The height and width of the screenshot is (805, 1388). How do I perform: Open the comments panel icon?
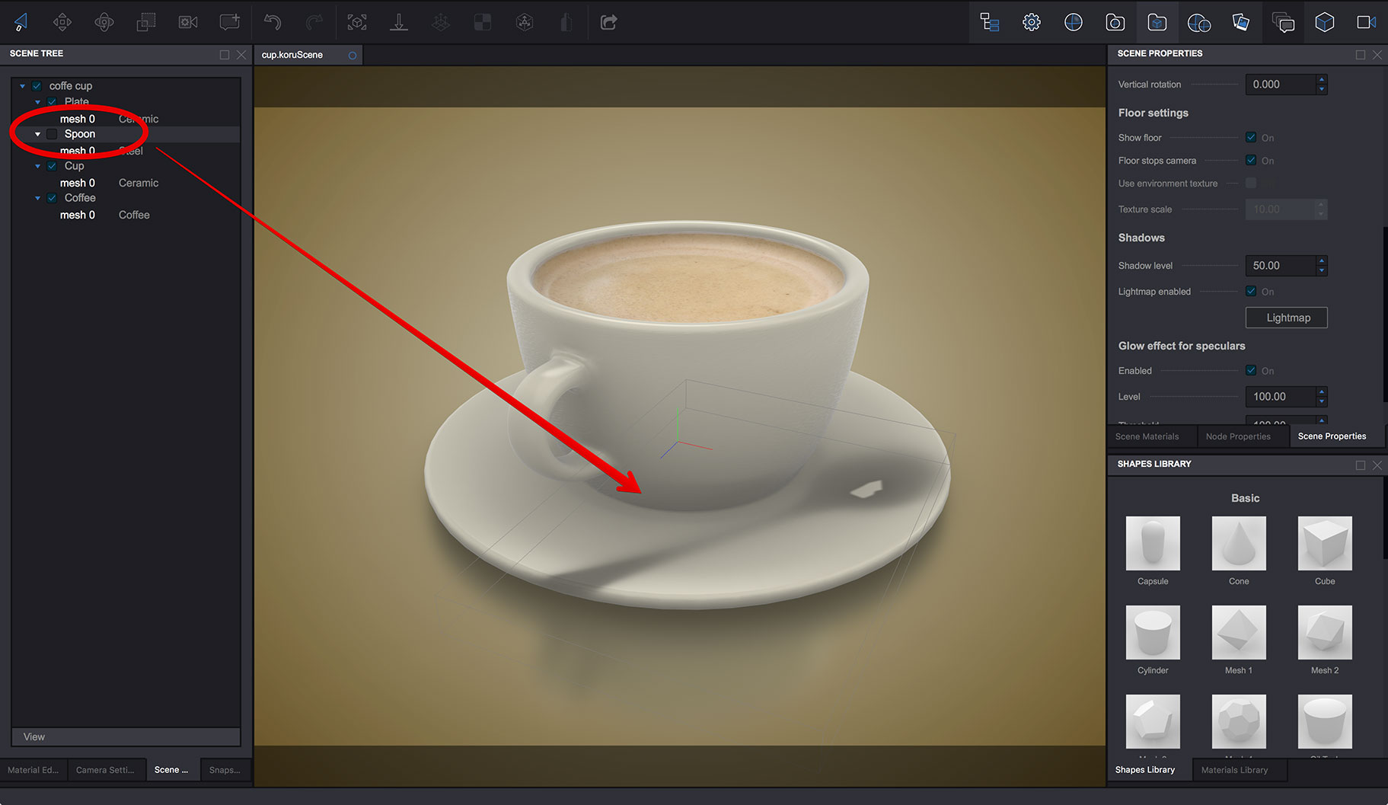[x=1284, y=22]
